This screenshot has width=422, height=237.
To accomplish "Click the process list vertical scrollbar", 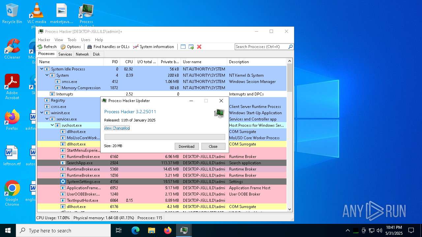I will coord(290,77).
